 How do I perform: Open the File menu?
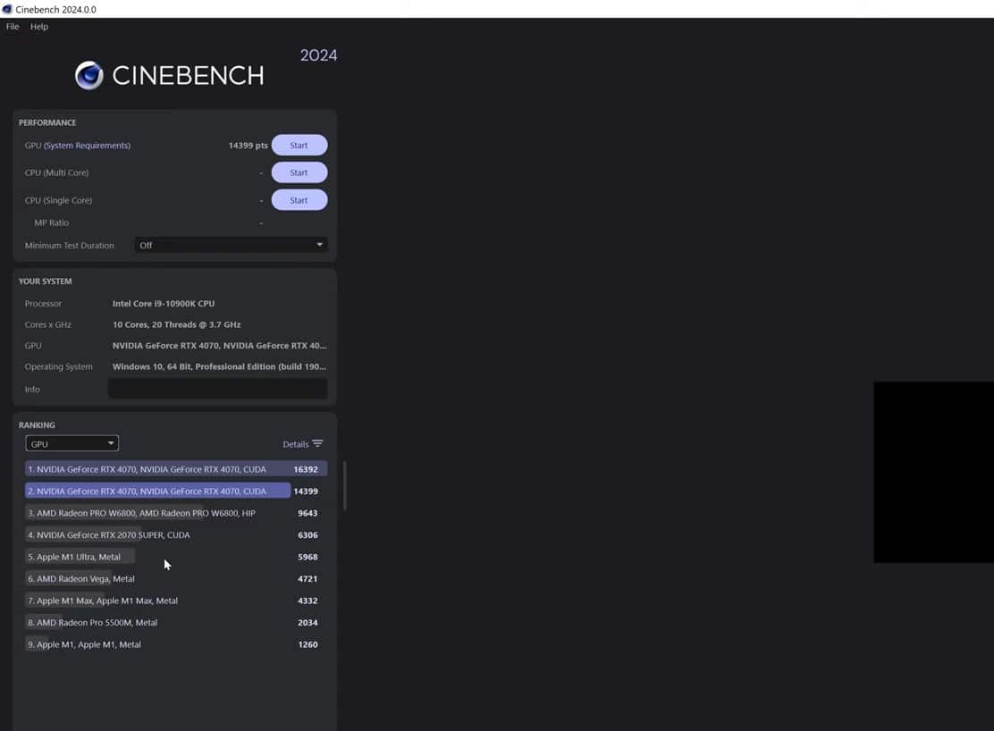[12, 26]
